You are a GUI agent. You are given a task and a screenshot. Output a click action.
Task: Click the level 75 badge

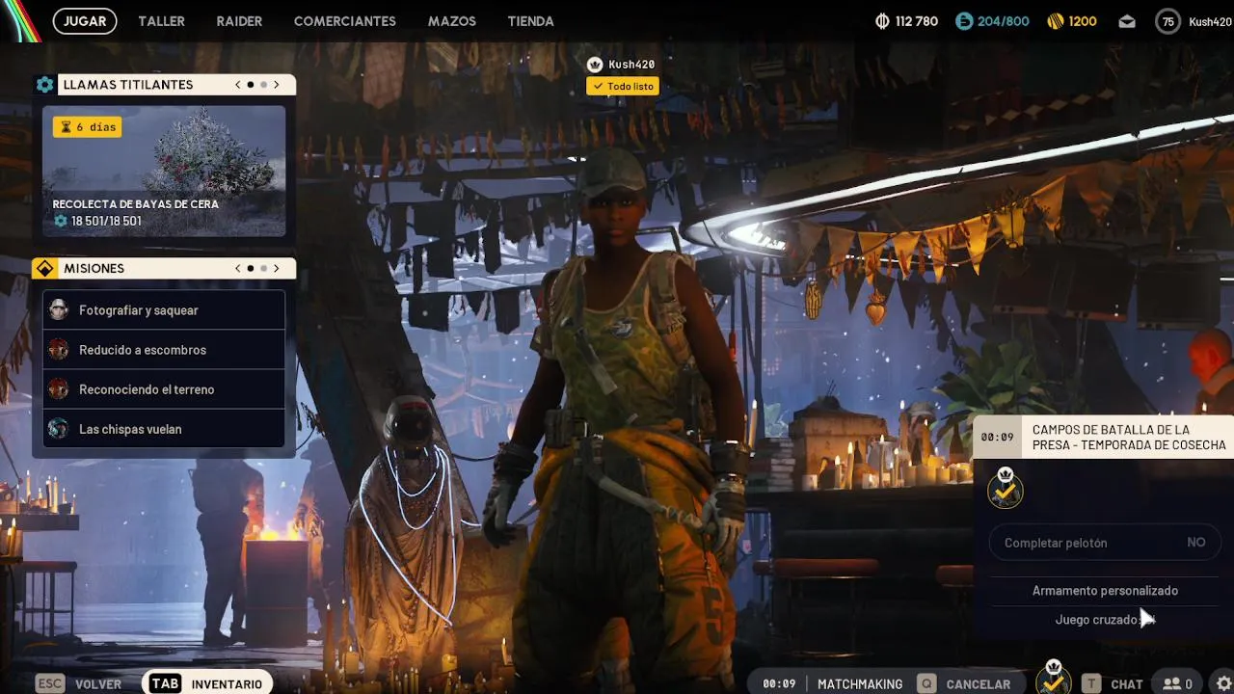(x=1167, y=21)
